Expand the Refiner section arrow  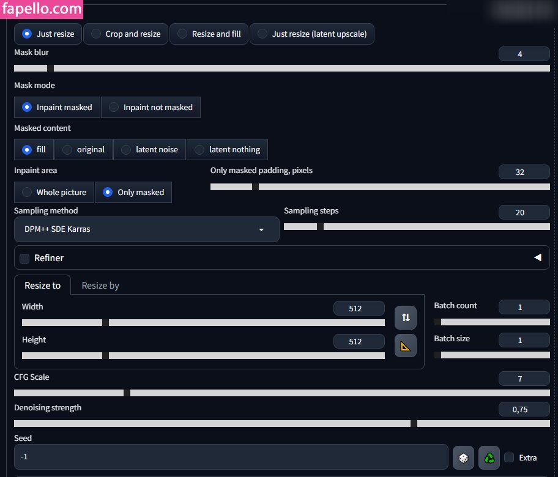point(537,258)
